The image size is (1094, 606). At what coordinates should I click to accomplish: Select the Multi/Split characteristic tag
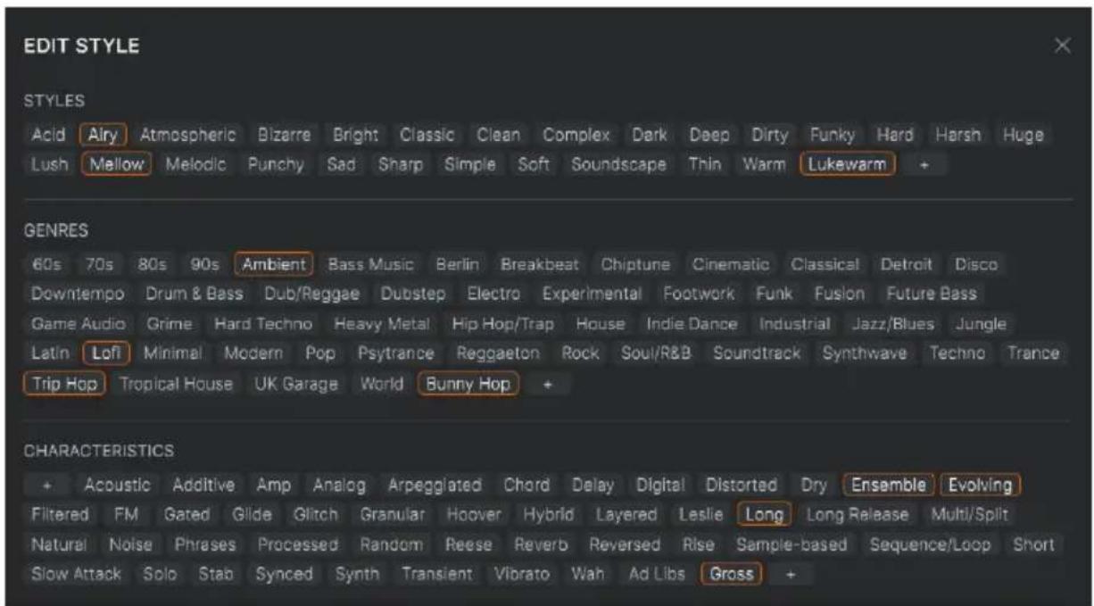click(x=969, y=515)
